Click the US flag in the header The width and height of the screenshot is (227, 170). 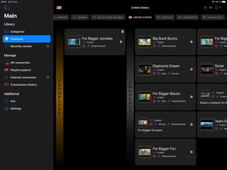[59, 8]
